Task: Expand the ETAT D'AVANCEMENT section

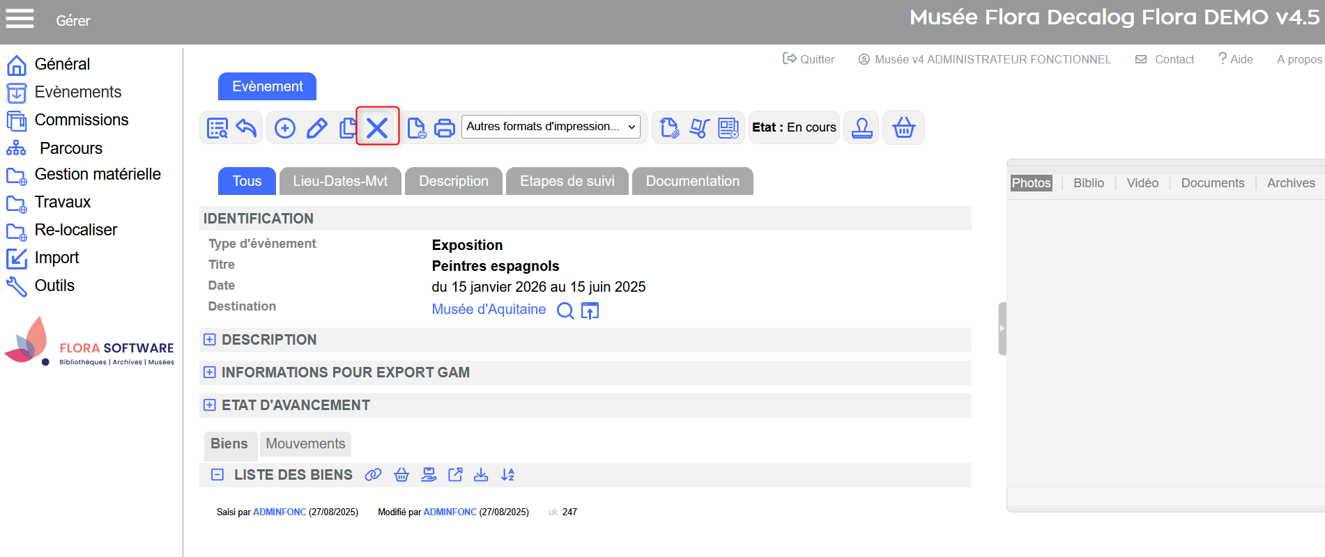Action: point(210,405)
